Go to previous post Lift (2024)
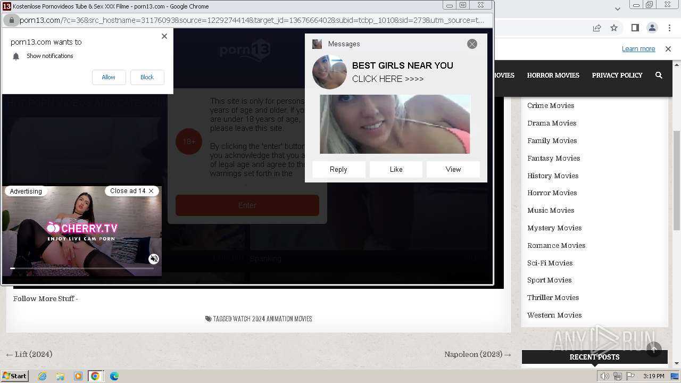 coord(29,354)
